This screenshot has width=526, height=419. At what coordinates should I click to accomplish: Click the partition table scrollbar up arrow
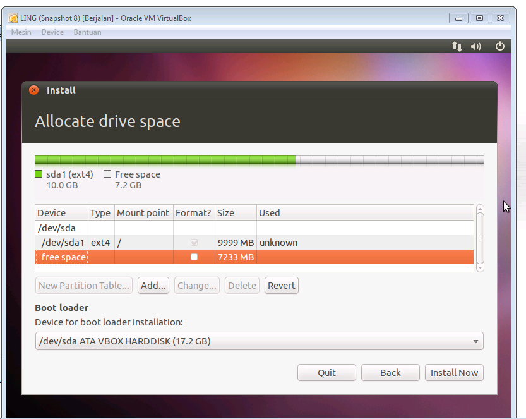[480, 209]
